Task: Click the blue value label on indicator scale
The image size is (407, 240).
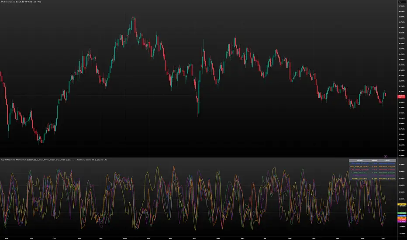Action: tap(402, 216)
